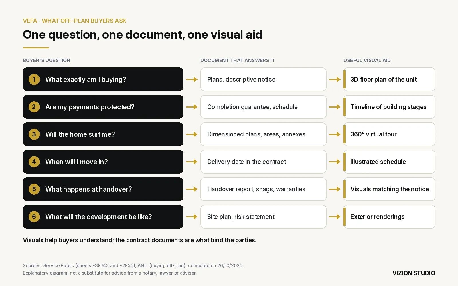Click 'What will the development be like?'
Screen dimensions: 458x286
coord(98,217)
